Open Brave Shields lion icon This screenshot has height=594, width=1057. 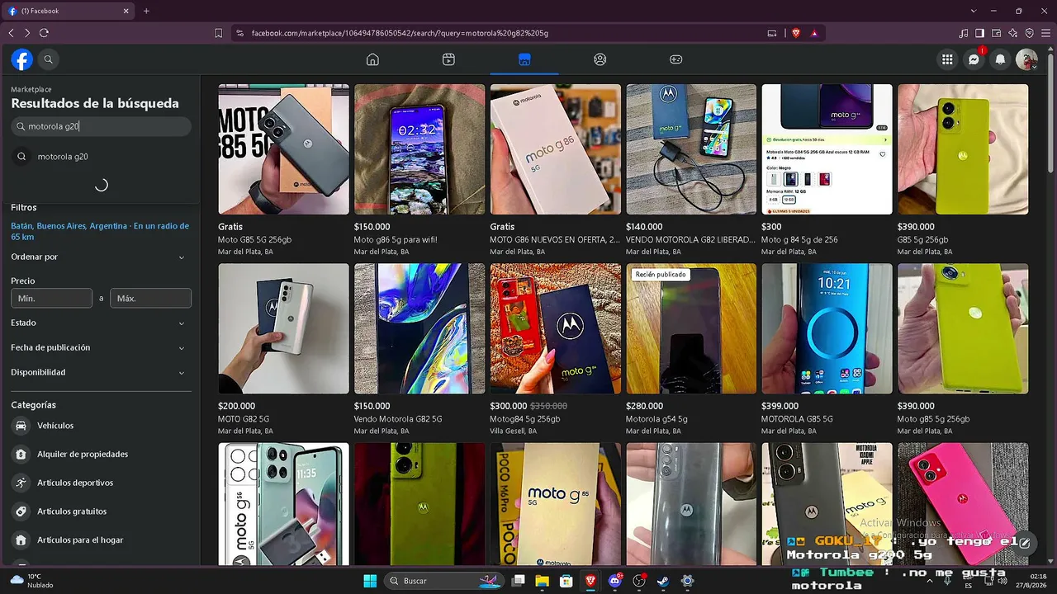point(796,33)
